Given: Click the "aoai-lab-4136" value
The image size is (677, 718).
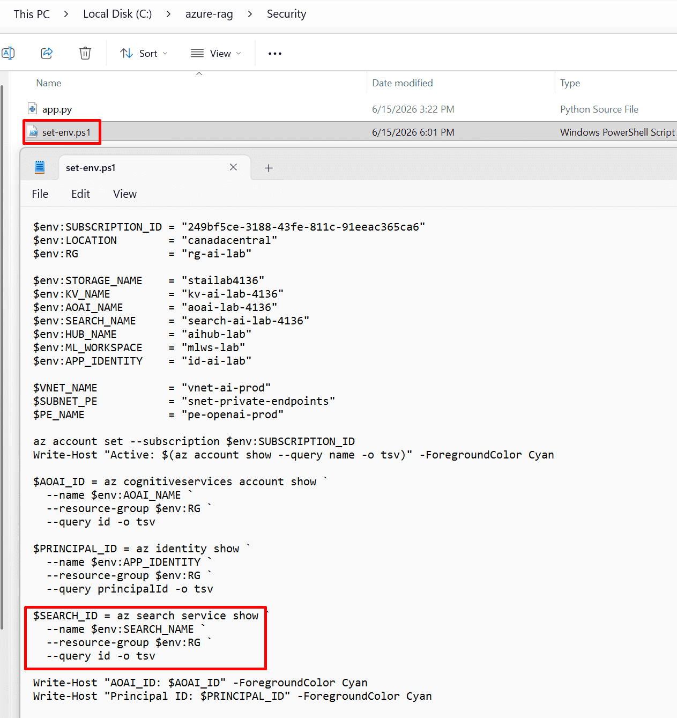Looking at the screenshot, I should (x=229, y=307).
